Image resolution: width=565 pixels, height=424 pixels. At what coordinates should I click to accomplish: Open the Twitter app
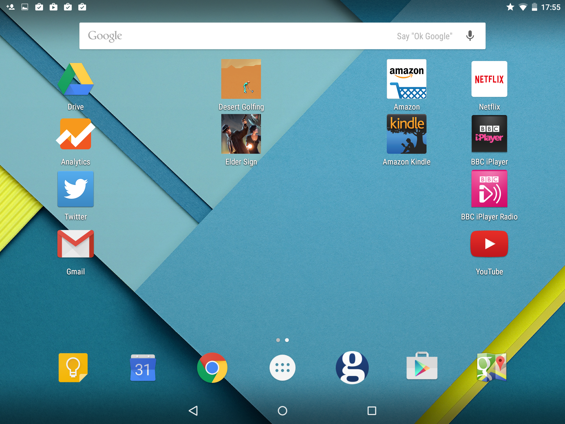pos(76,189)
